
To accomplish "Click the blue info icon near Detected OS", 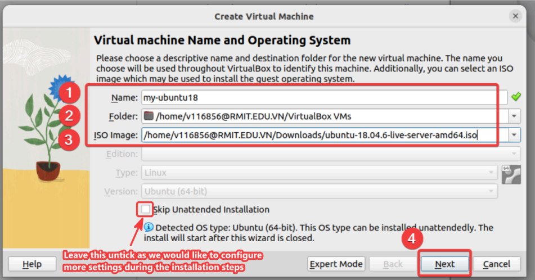I will click(x=149, y=227).
